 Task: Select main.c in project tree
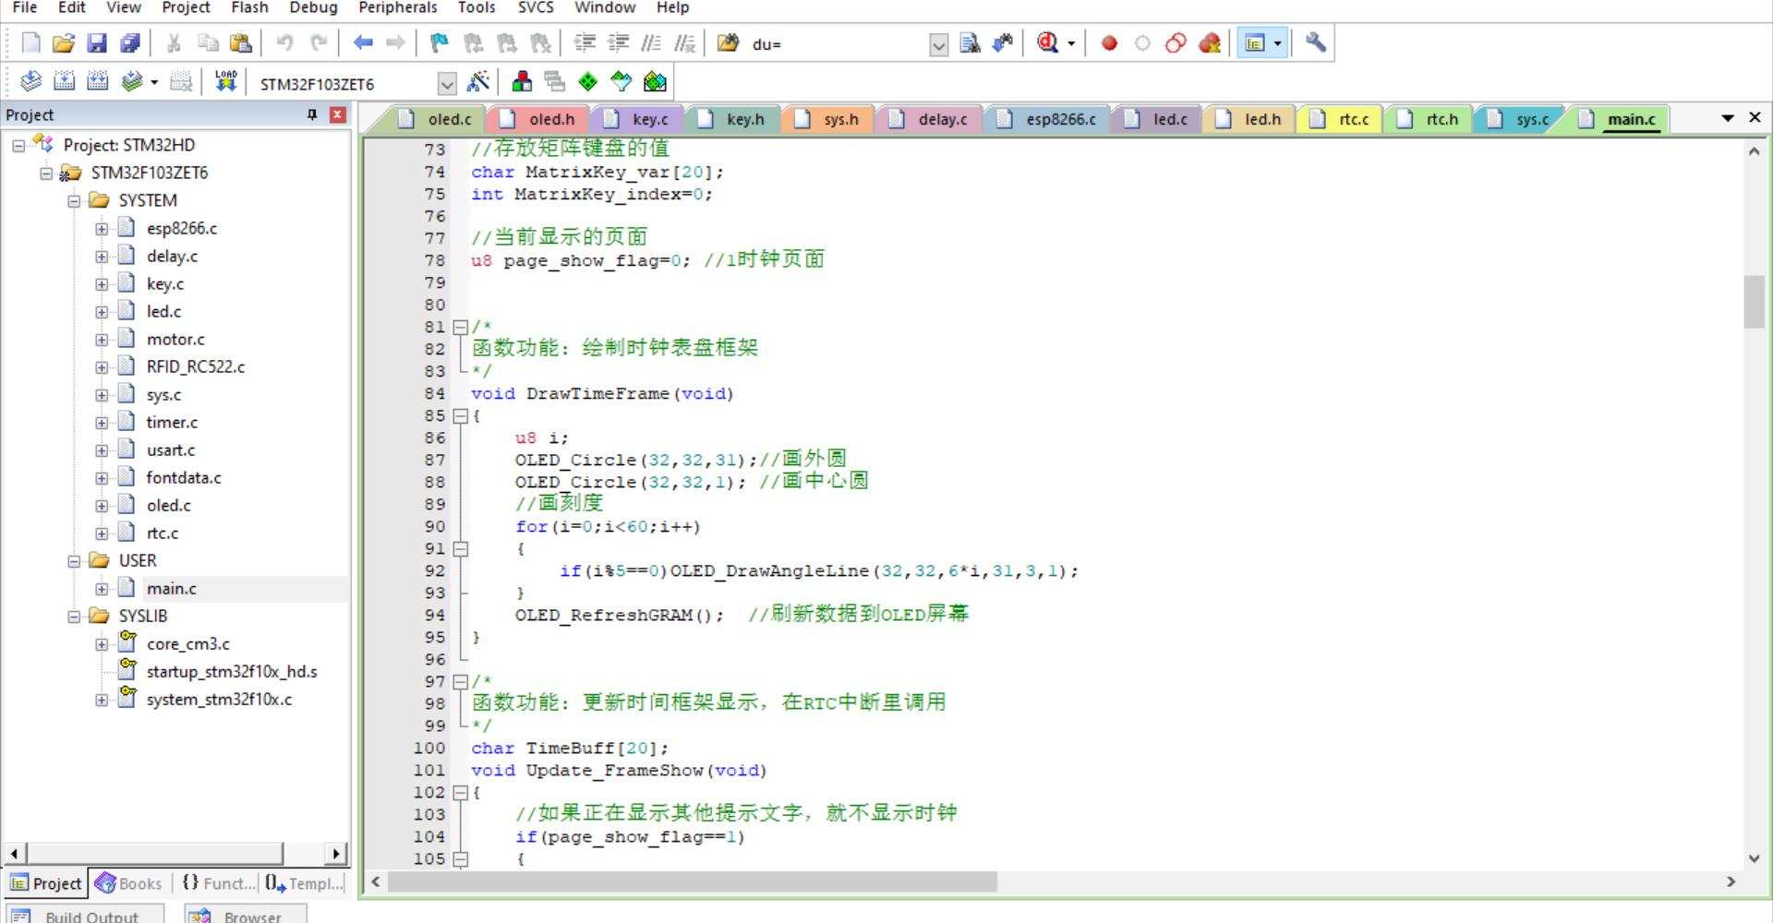pyautogui.click(x=172, y=589)
